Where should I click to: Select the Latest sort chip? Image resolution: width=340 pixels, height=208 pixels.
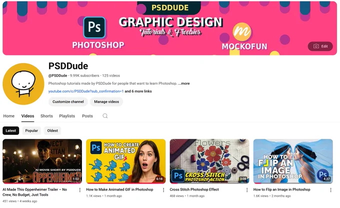coord(11,131)
